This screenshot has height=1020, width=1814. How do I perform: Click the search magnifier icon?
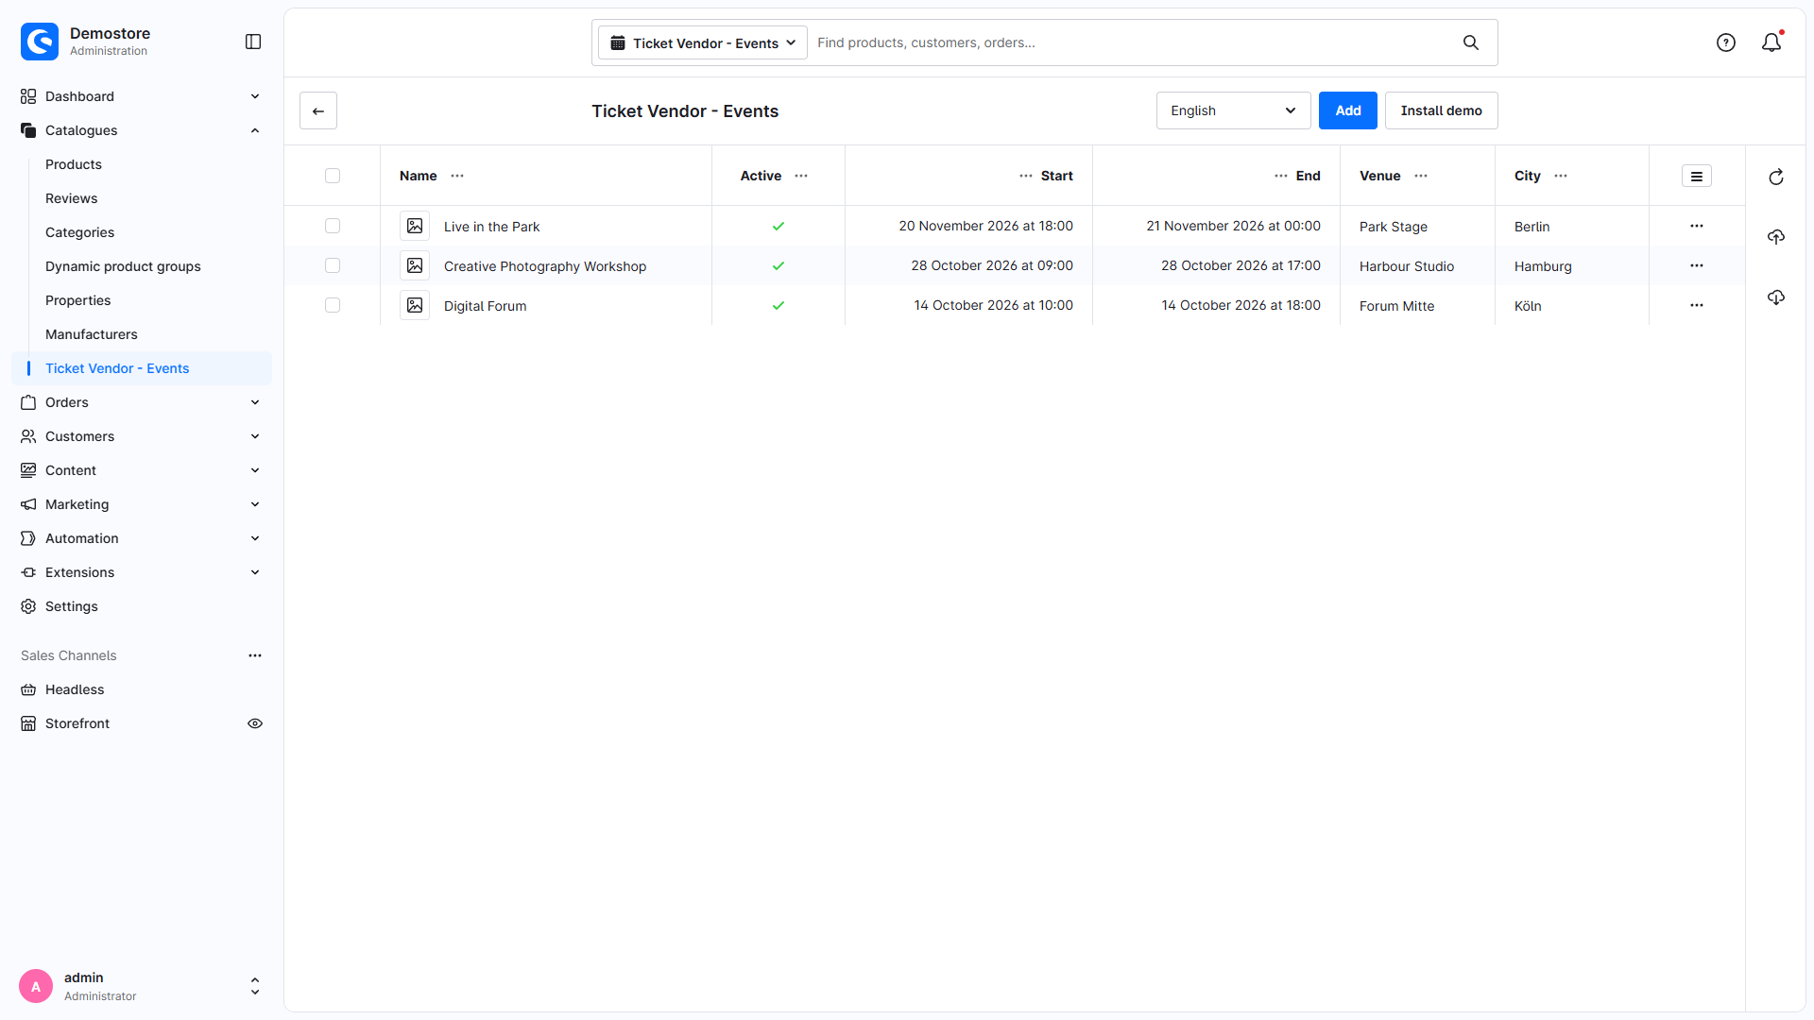click(x=1471, y=42)
